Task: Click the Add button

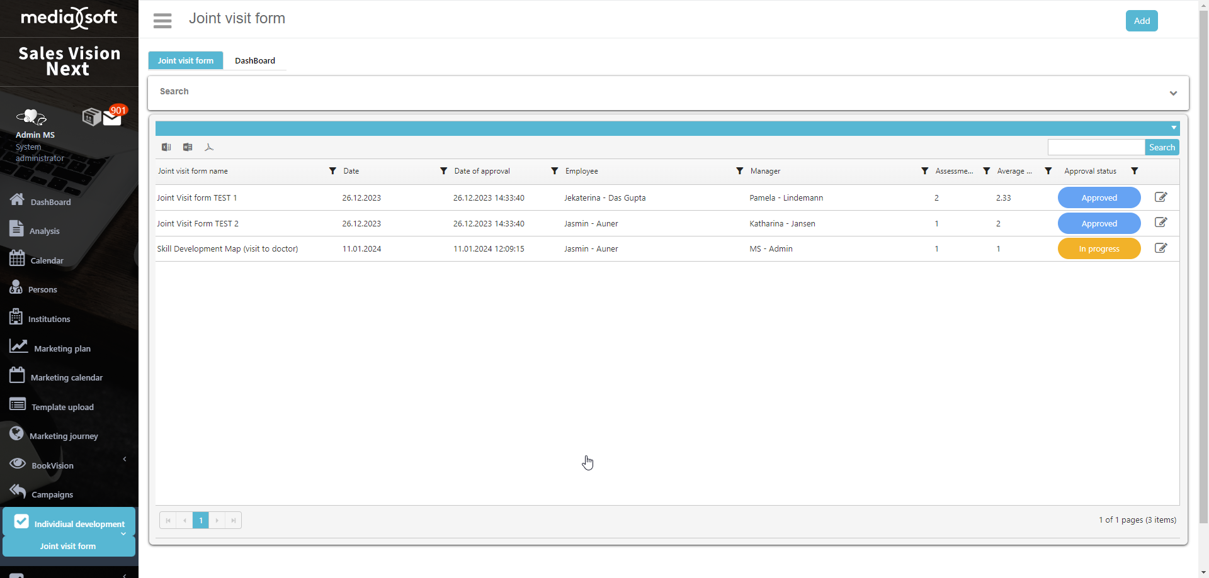Action: pyautogui.click(x=1142, y=21)
